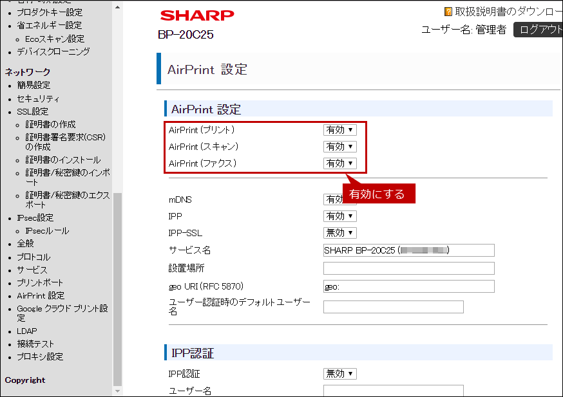Click the BP-20C25 model name

click(x=186, y=35)
